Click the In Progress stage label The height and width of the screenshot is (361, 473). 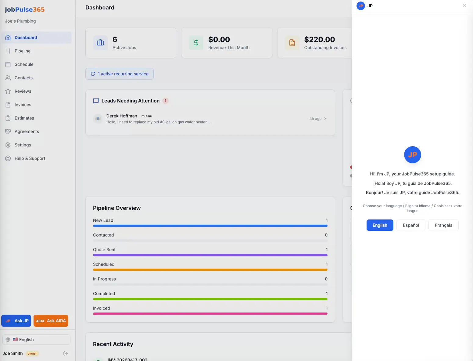[104, 279]
